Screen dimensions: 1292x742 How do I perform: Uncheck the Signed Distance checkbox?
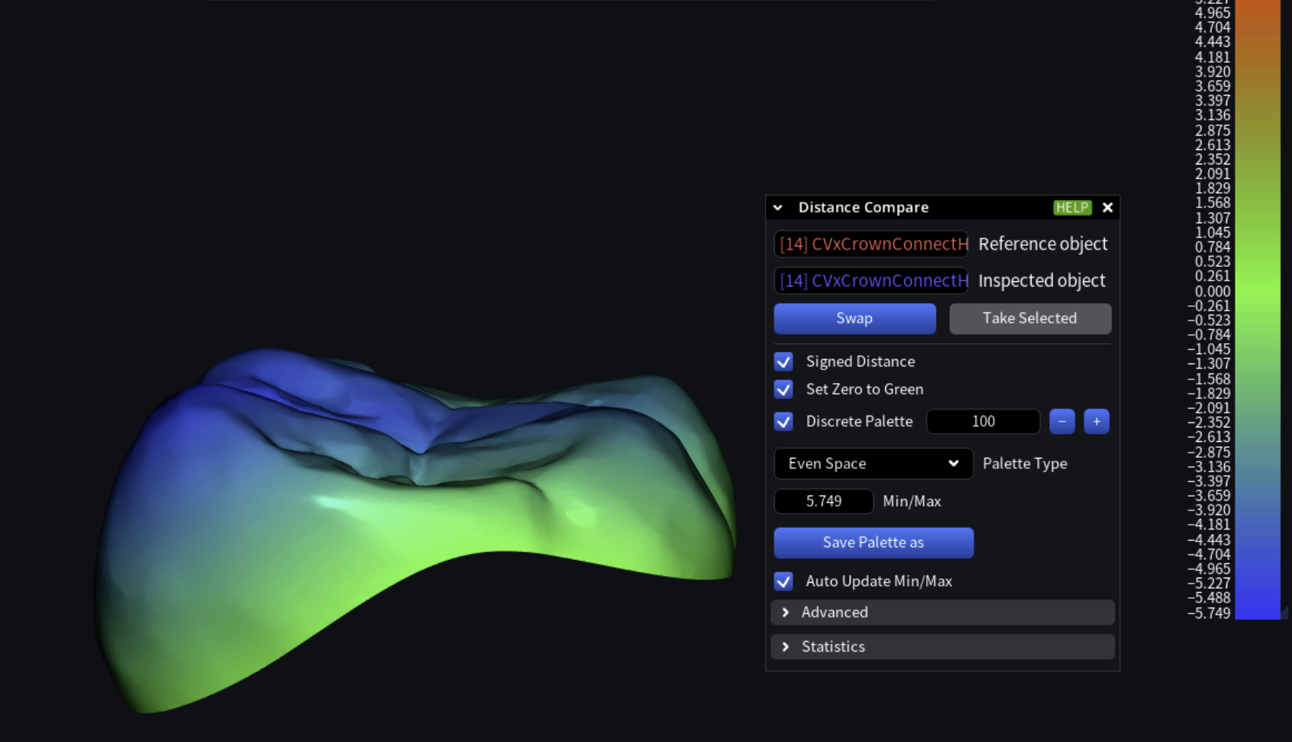tap(783, 362)
